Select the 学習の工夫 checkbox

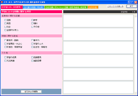click(x=32, y=44)
